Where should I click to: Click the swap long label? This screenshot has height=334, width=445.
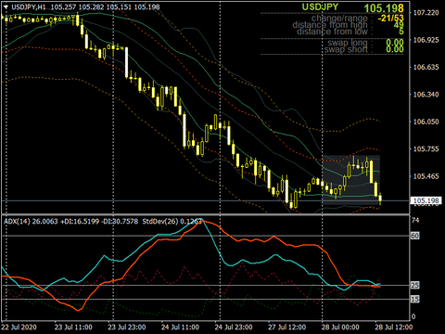tap(348, 43)
